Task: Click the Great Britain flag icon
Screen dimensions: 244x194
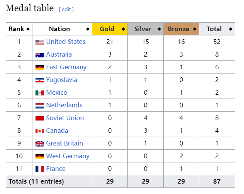Action: click(40, 144)
